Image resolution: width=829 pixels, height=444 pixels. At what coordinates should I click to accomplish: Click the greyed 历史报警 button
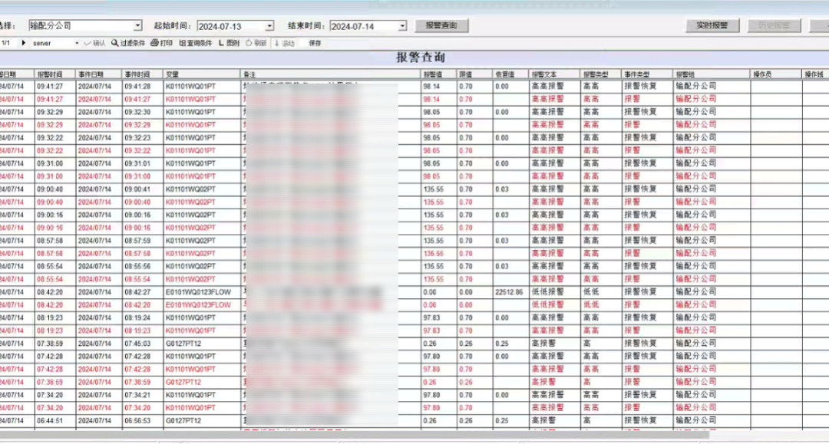pos(774,25)
